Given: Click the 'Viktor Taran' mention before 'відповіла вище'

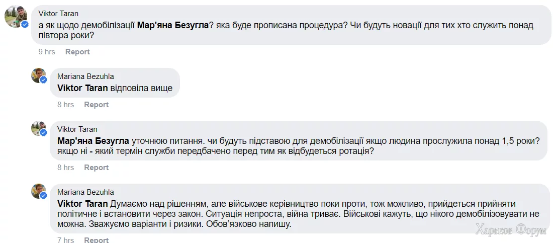Looking at the screenshot, I should [x=83, y=88].
